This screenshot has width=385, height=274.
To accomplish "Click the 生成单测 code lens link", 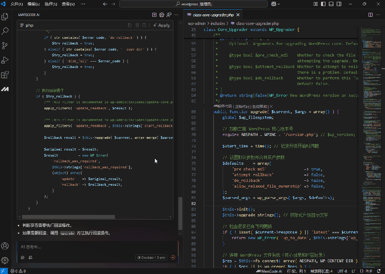I will coord(259,106).
